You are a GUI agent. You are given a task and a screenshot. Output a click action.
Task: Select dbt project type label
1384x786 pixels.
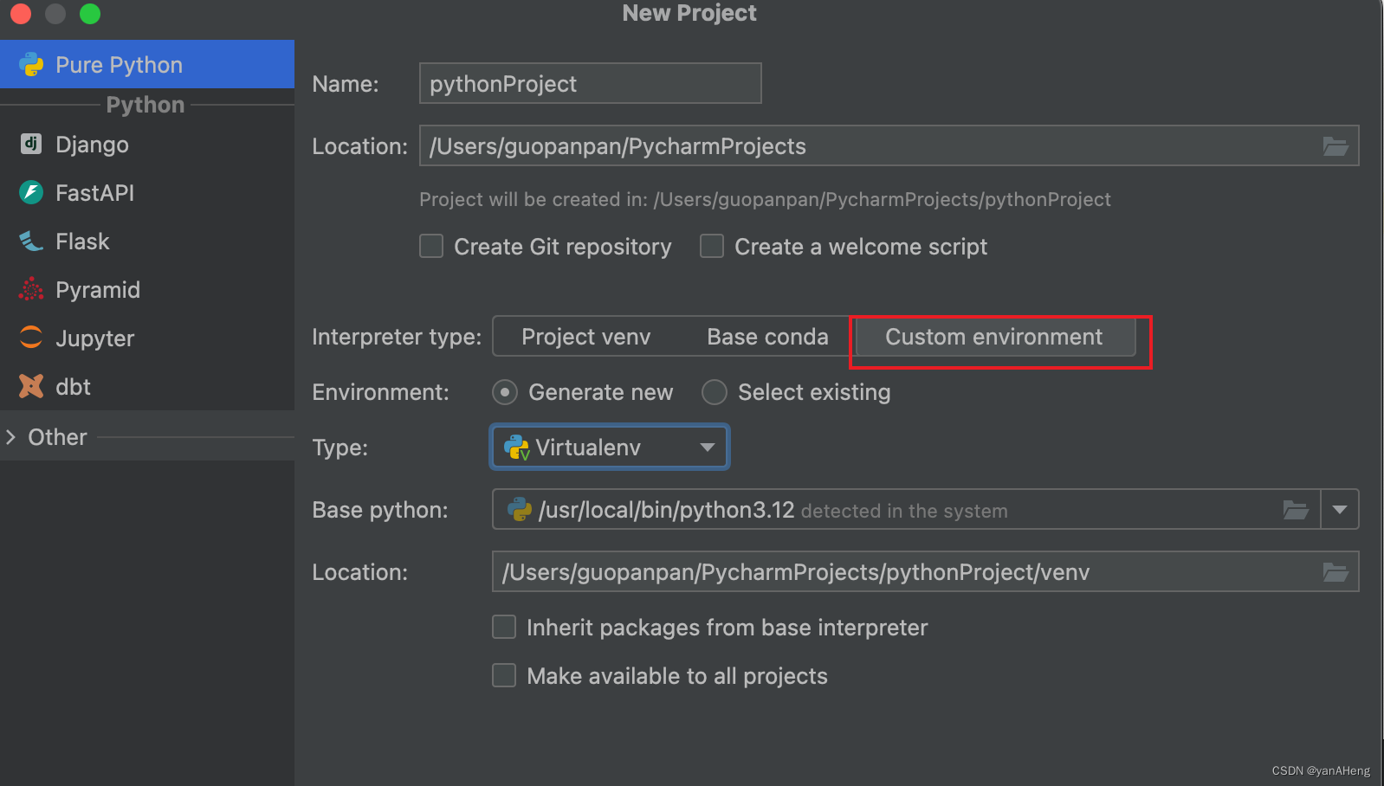coord(73,386)
